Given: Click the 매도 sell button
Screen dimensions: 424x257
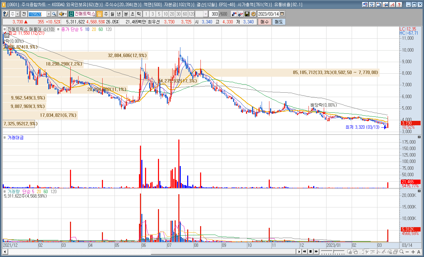Looking at the screenshot, I should [279, 22].
